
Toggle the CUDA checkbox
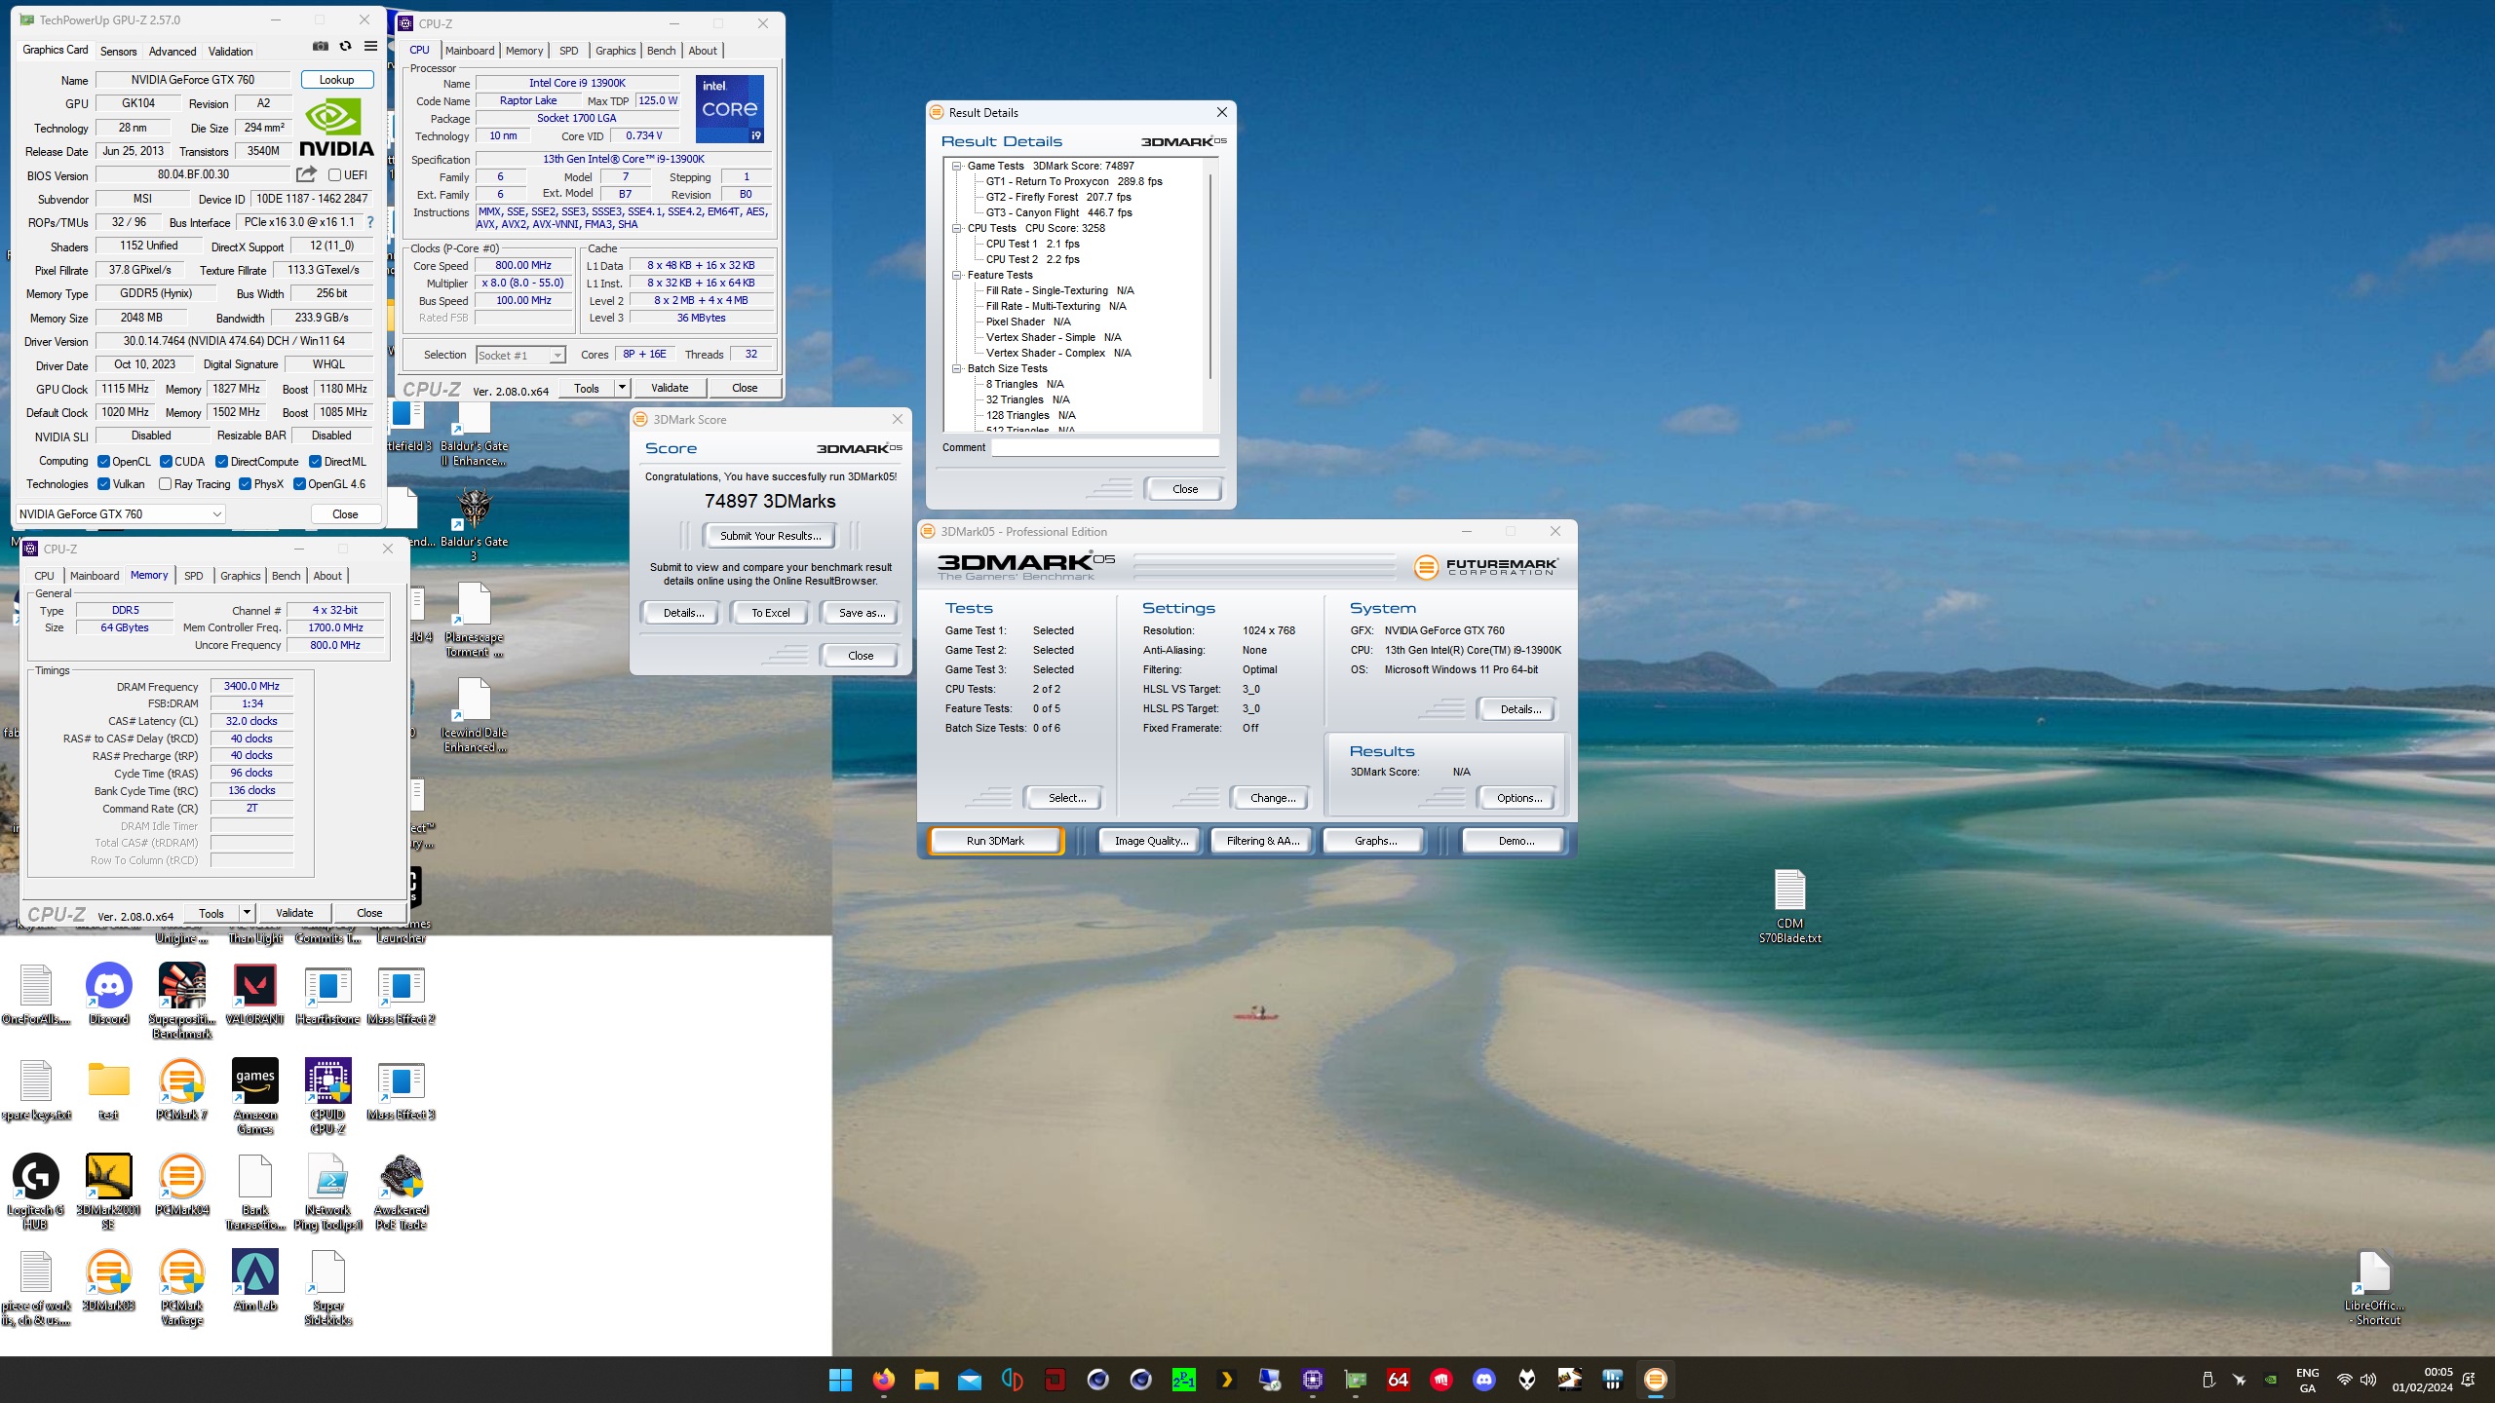pos(166,462)
